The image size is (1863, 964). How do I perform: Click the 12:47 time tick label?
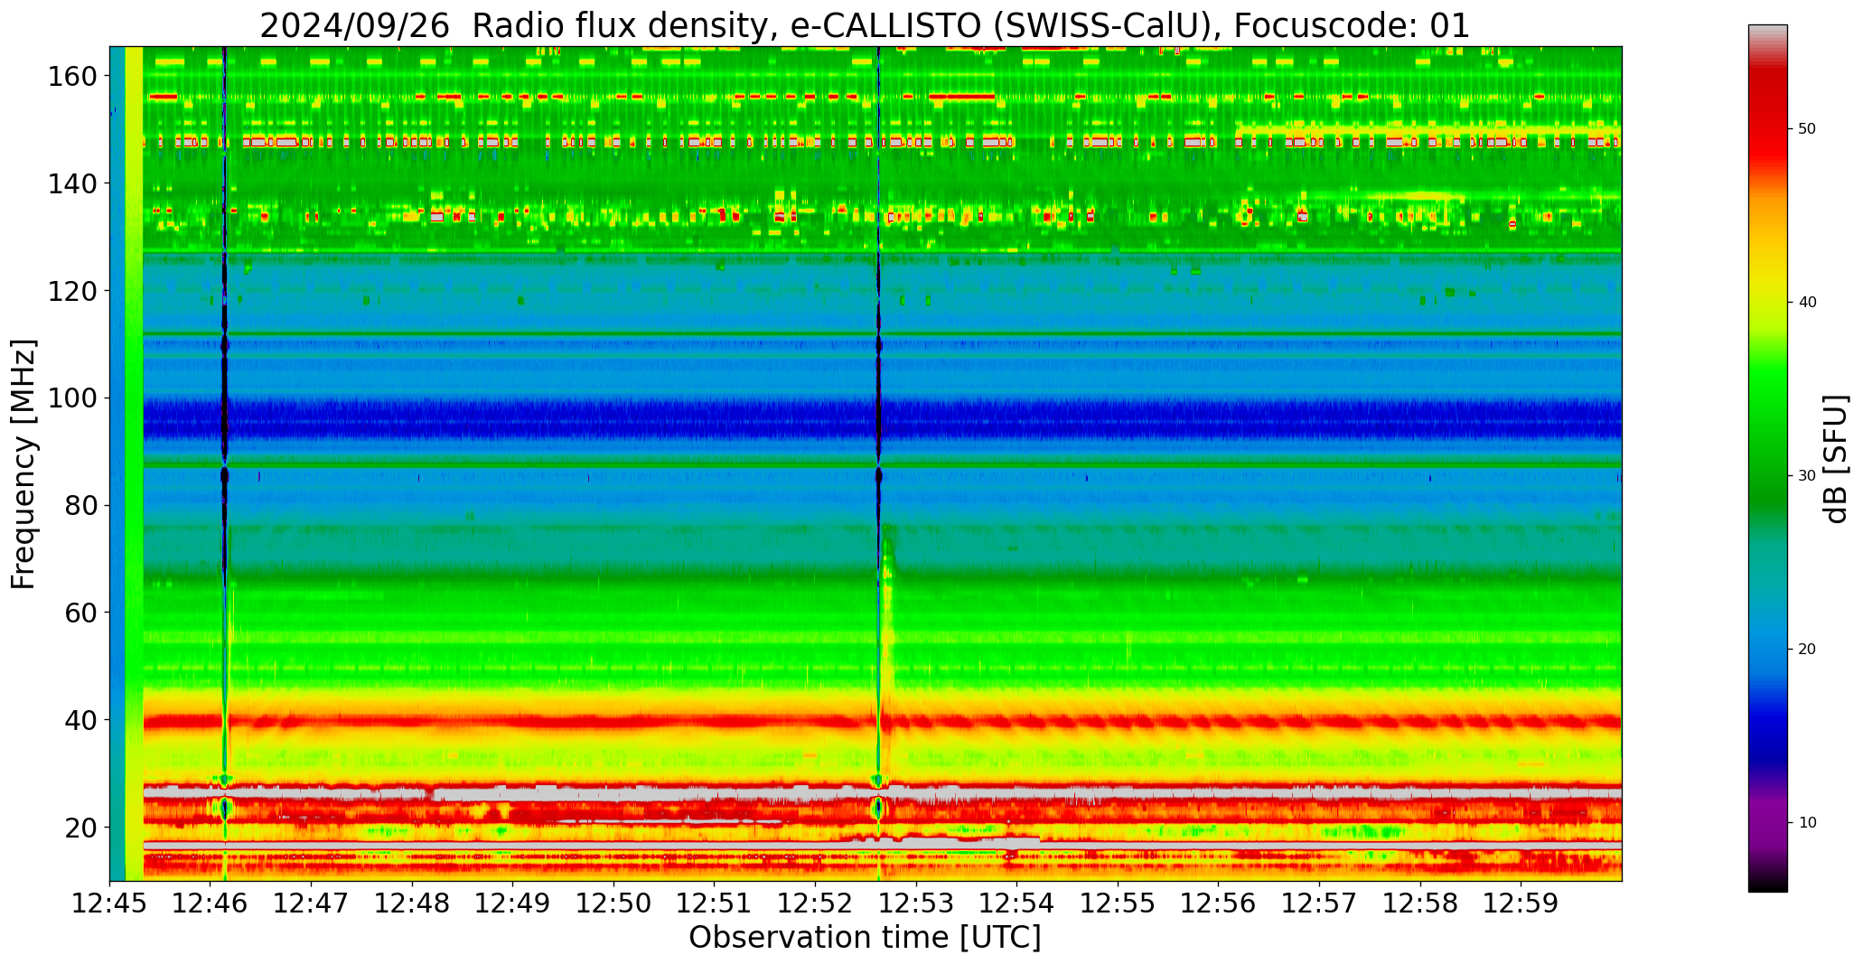tap(312, 903)
